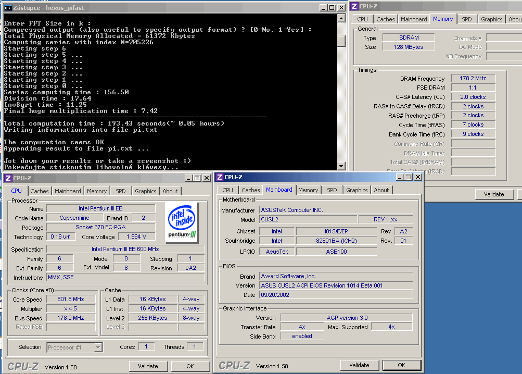Open About tab in the CPU window
Image resolution: width=522 pixels, height=374 pixels.
(x=170, y=191)
